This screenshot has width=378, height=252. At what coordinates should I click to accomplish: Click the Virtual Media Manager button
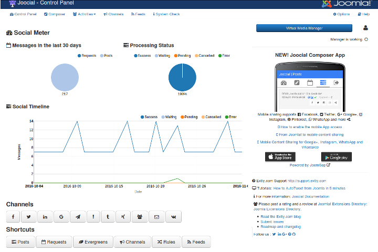304,28
